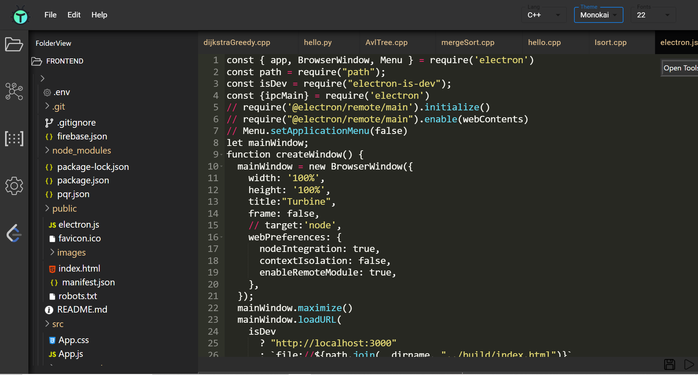Click the .gitignore branch icon
The height and width of the screenshot is (375, 698).
click(49, 123)
